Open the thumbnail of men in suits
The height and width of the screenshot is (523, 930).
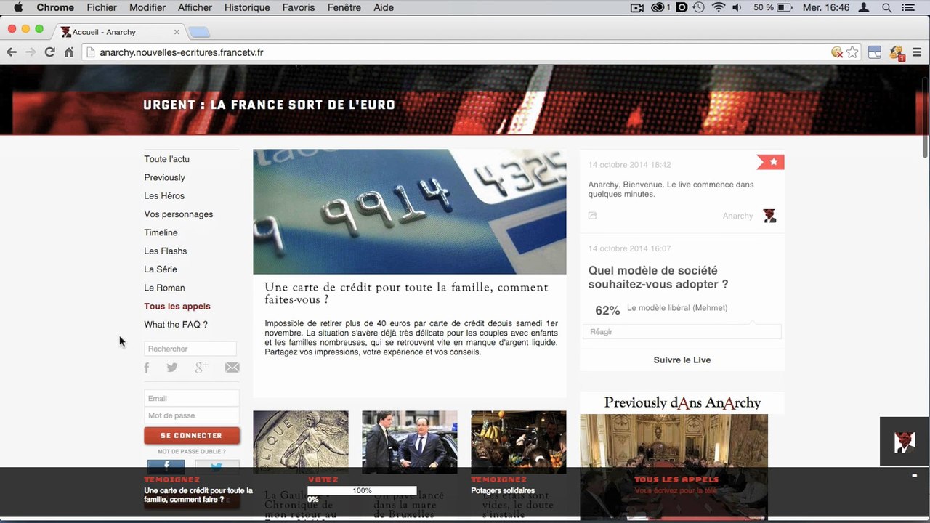point(410,442)
